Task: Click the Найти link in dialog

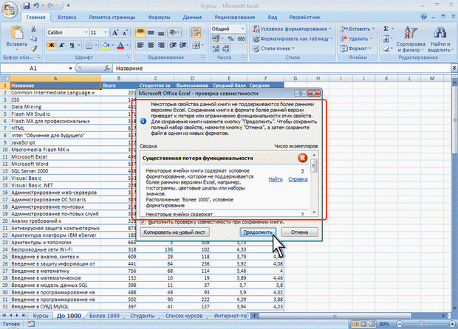Action: click(276, 179)
